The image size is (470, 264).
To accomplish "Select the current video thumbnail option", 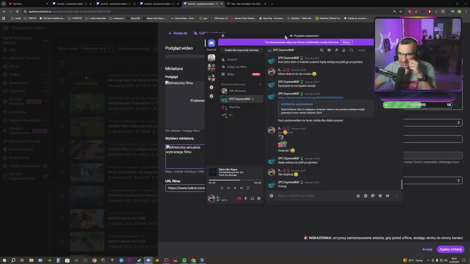I will coord(185,156).
